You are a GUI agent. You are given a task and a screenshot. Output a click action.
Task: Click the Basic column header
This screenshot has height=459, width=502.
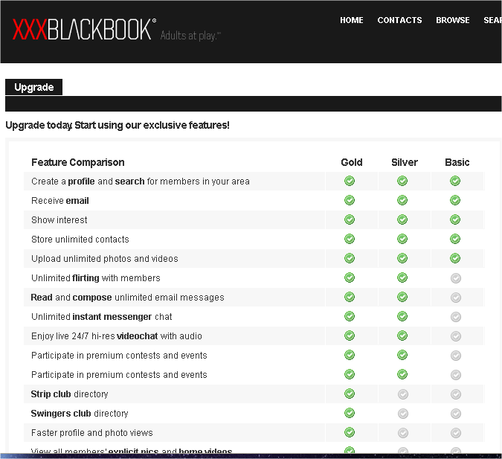(x=457, y=162)
